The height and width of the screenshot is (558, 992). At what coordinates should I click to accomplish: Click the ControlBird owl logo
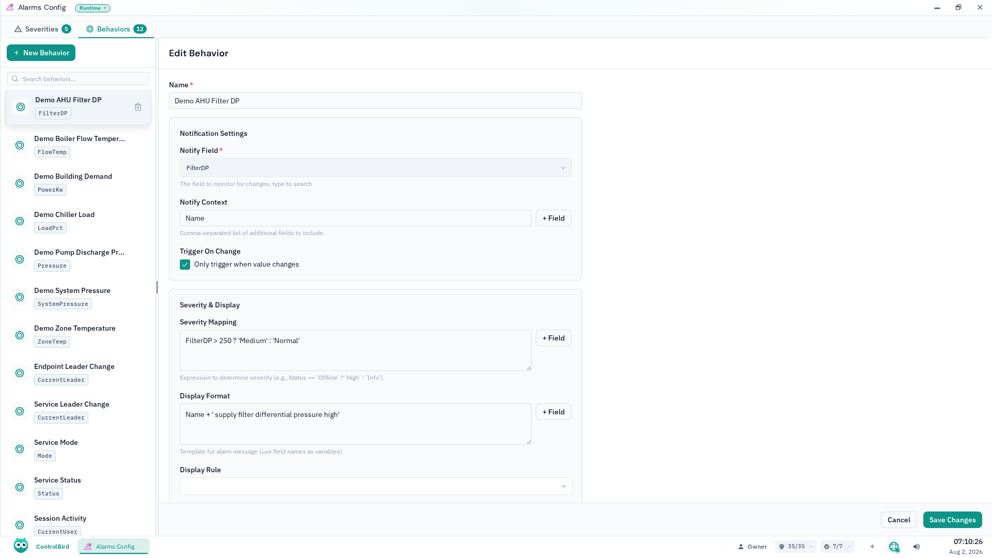click(x=21, y=546)
